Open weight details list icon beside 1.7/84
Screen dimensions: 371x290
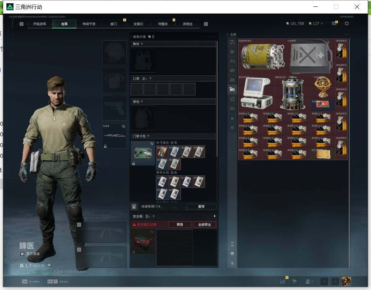tap(49, 265)
